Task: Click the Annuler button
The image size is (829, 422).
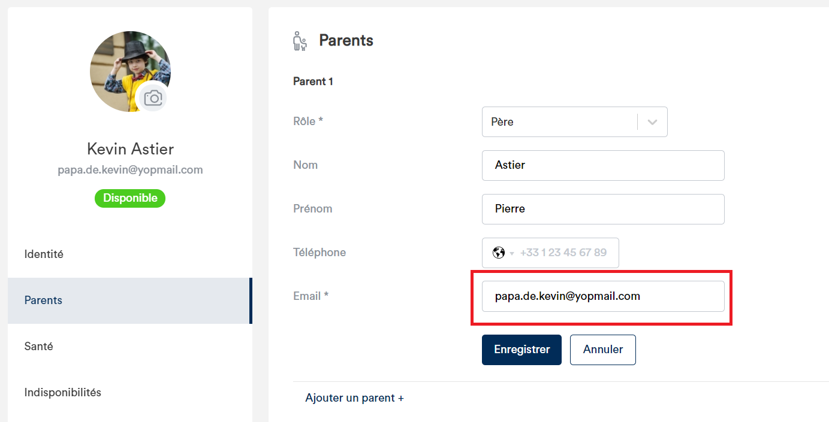Action: click(x=602, y=350)
